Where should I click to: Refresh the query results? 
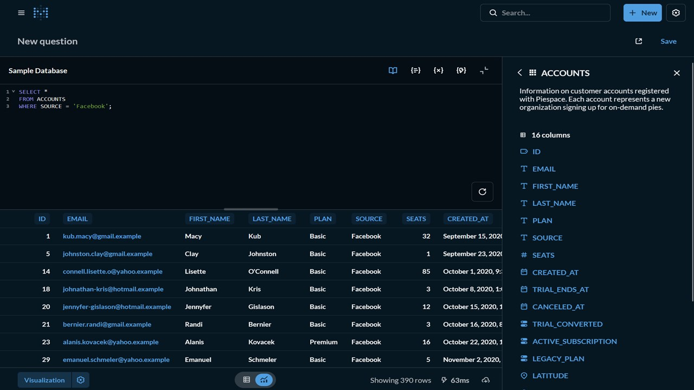tap(482, 191)
